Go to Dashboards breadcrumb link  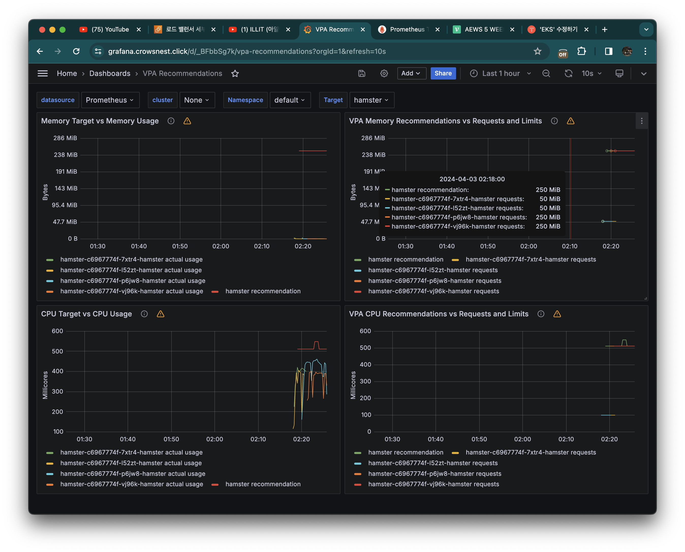coord(110,73)
